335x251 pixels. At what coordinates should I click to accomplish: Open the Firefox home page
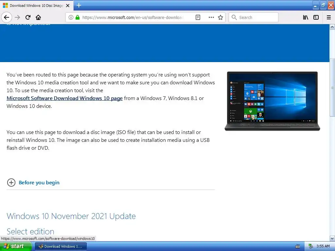coord(38,17)
